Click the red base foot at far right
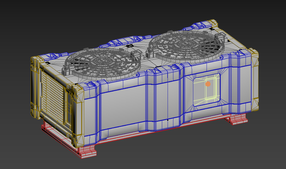This screenshot has width=286, height=169. 237,119
